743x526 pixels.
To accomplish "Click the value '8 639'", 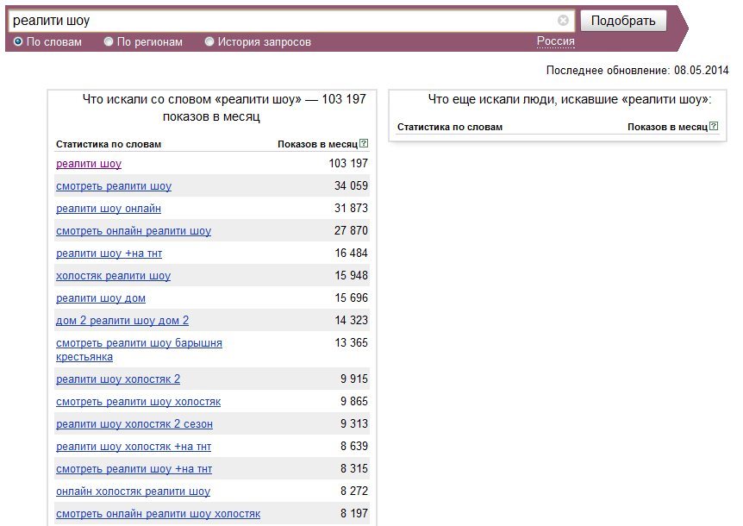I will [x=354, y=446].
